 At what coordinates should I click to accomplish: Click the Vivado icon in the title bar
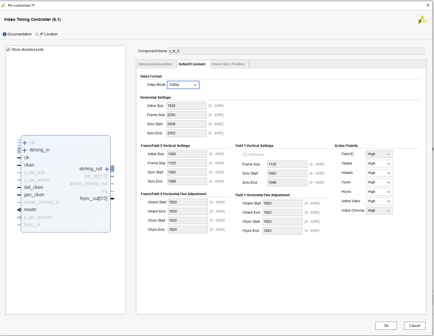point(4,5)
